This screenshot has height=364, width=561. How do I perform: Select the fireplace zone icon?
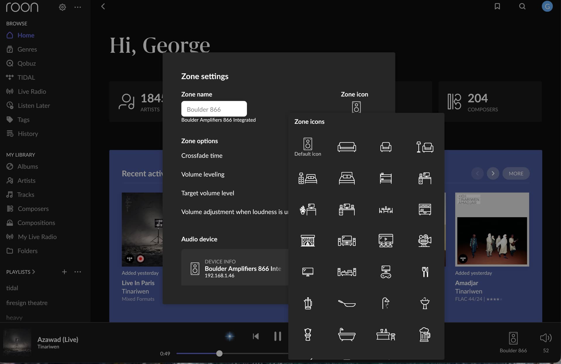308,241
